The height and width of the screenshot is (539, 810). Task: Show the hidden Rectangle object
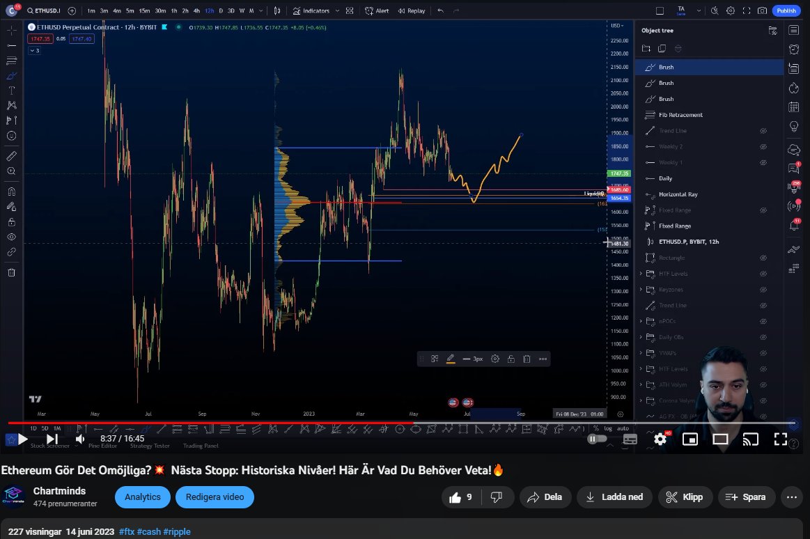[x=763, y=258]
